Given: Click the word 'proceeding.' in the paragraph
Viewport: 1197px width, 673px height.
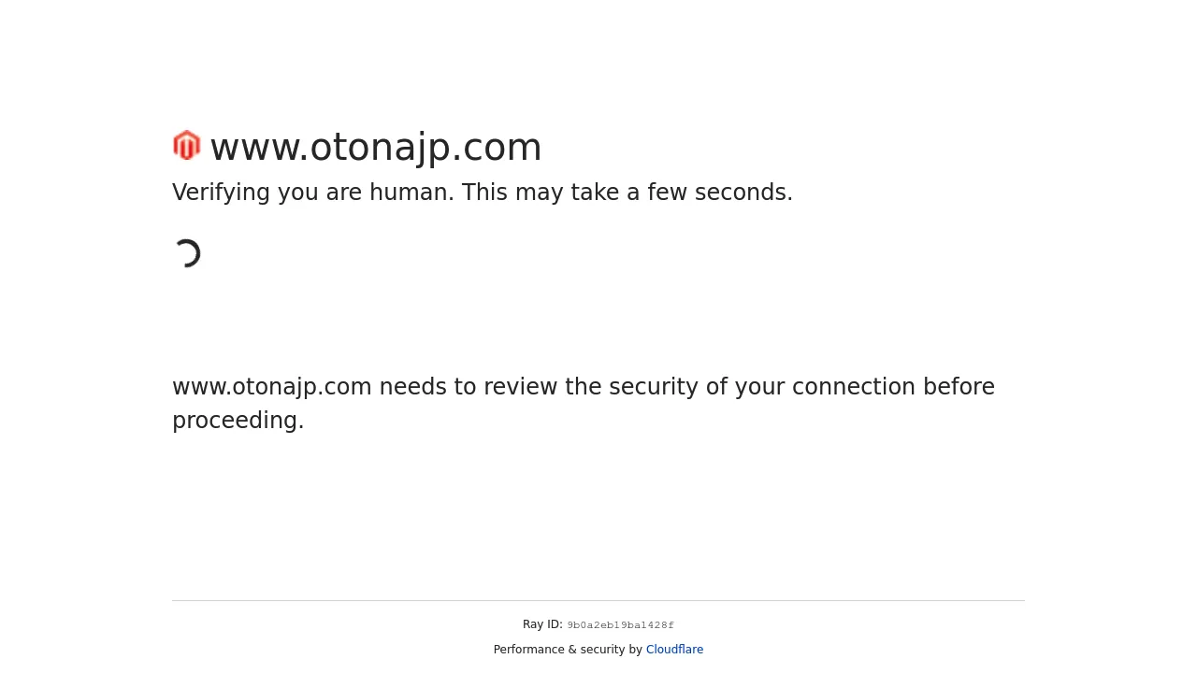Looking at the screenshot, I should click(238, 421).
